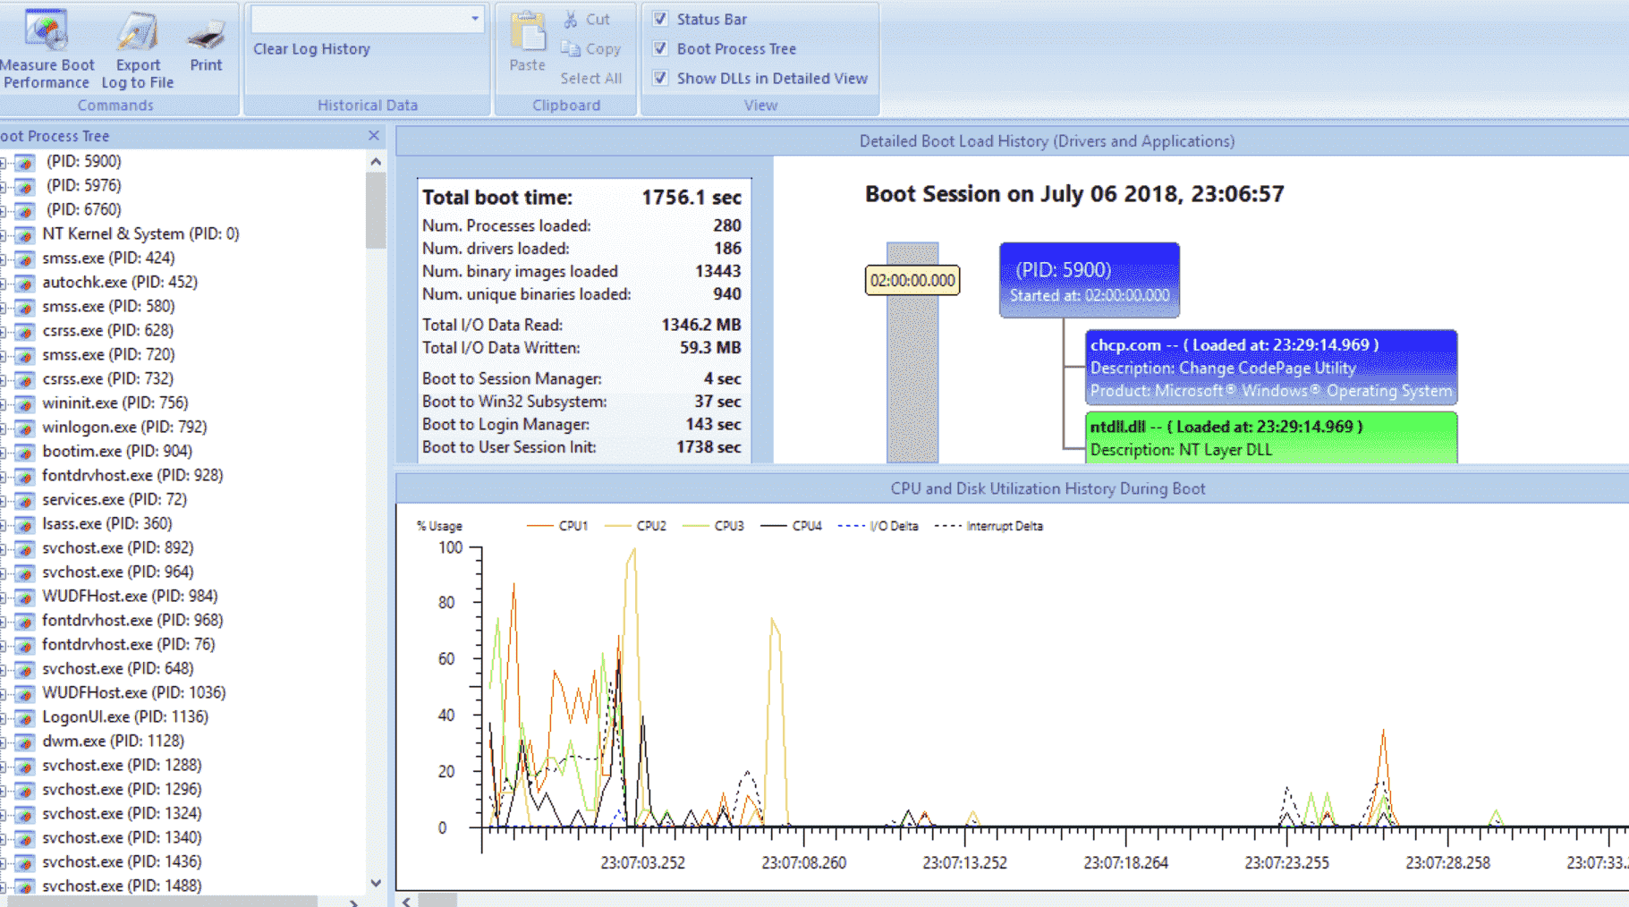This screenshot has width=1629, height=907.
Task: Select svchost.exe (PID: 1296) in tree
Action: (122, 790)
